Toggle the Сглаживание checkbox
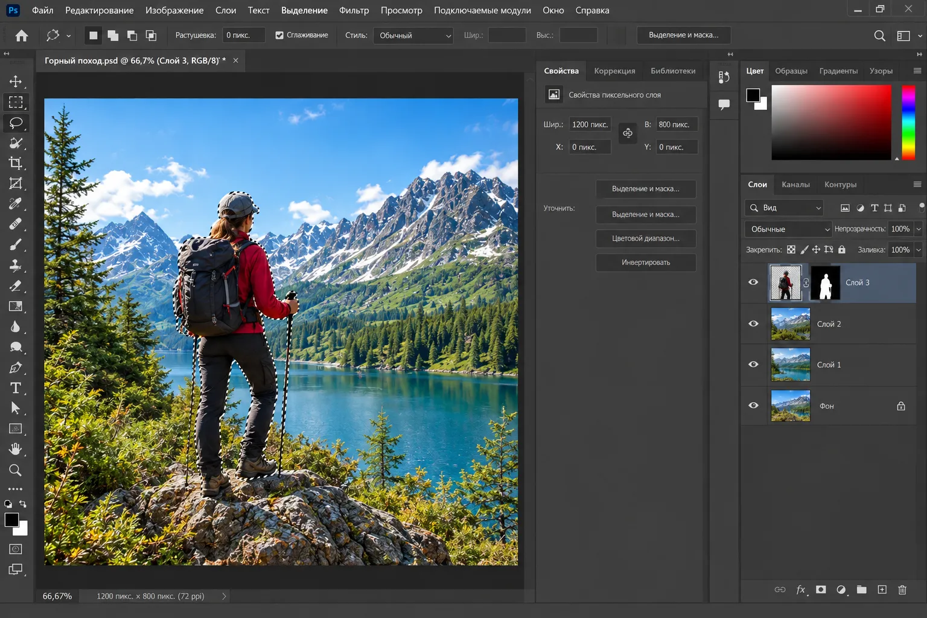The image size is (927, 618). click(x=279, y=35)
